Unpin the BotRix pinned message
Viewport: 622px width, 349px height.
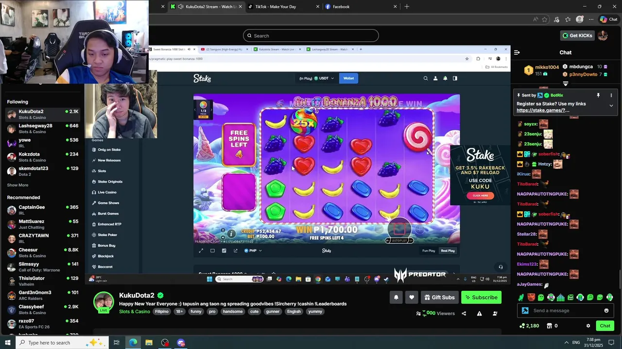click(598, 95)
